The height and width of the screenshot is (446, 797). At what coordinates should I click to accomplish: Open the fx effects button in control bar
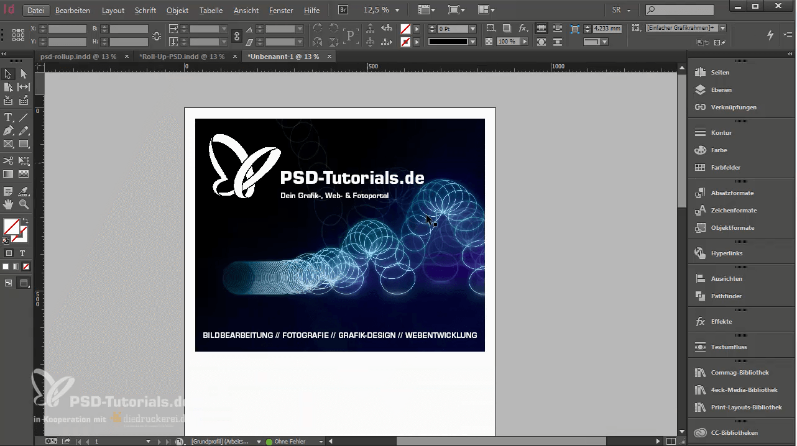(x=523, y=29)
